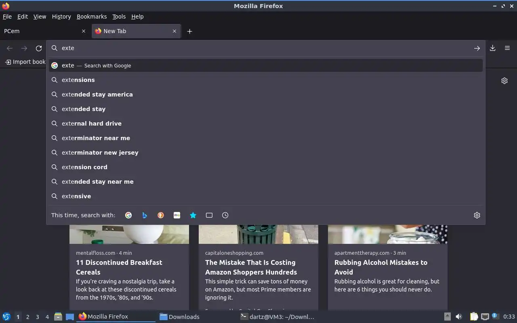This screenshot has width=517, height=323.
Task: Close the PCem tab
Action: (84, 31)
